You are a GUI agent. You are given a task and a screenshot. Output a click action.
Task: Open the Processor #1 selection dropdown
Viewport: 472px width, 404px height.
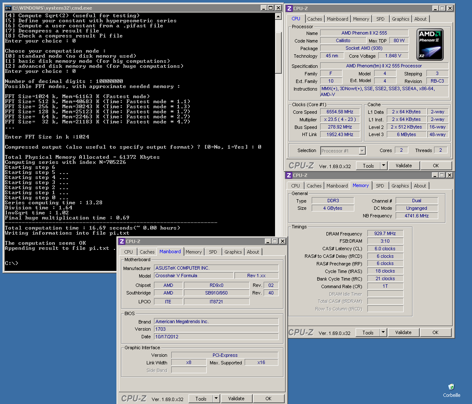[362, 150]
